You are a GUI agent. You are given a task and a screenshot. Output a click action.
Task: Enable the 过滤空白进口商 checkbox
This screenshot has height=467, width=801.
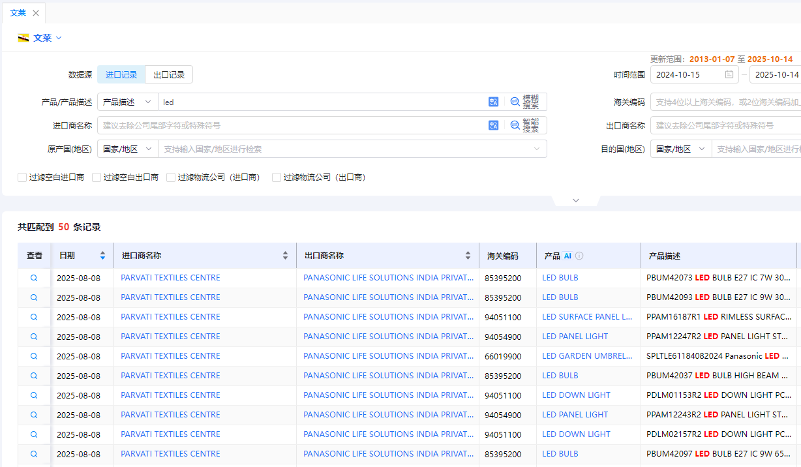click(x=22, y=177)
